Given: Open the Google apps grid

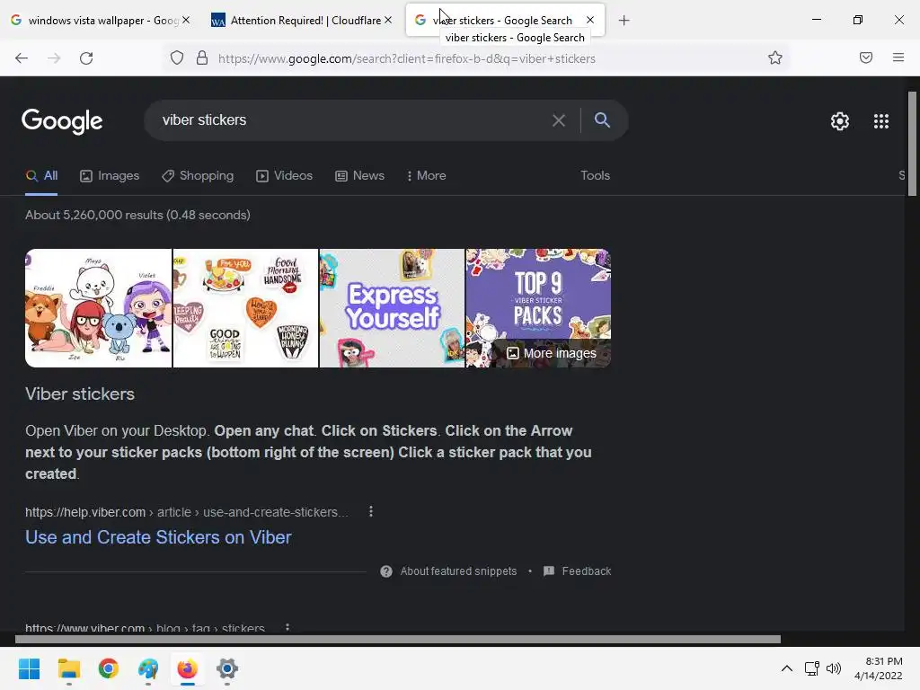Looking at the screenshot, I should coord(880,121).
